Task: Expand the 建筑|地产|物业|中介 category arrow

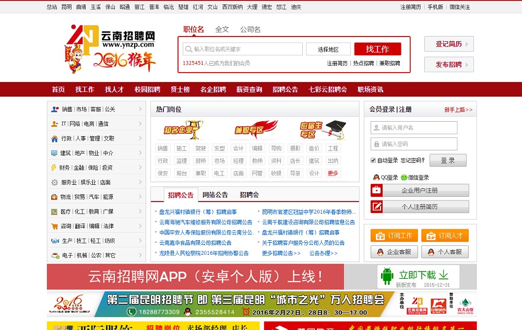Action: 140,153
